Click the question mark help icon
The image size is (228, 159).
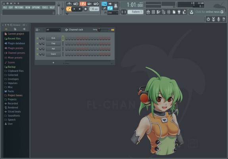pos(224,19)
